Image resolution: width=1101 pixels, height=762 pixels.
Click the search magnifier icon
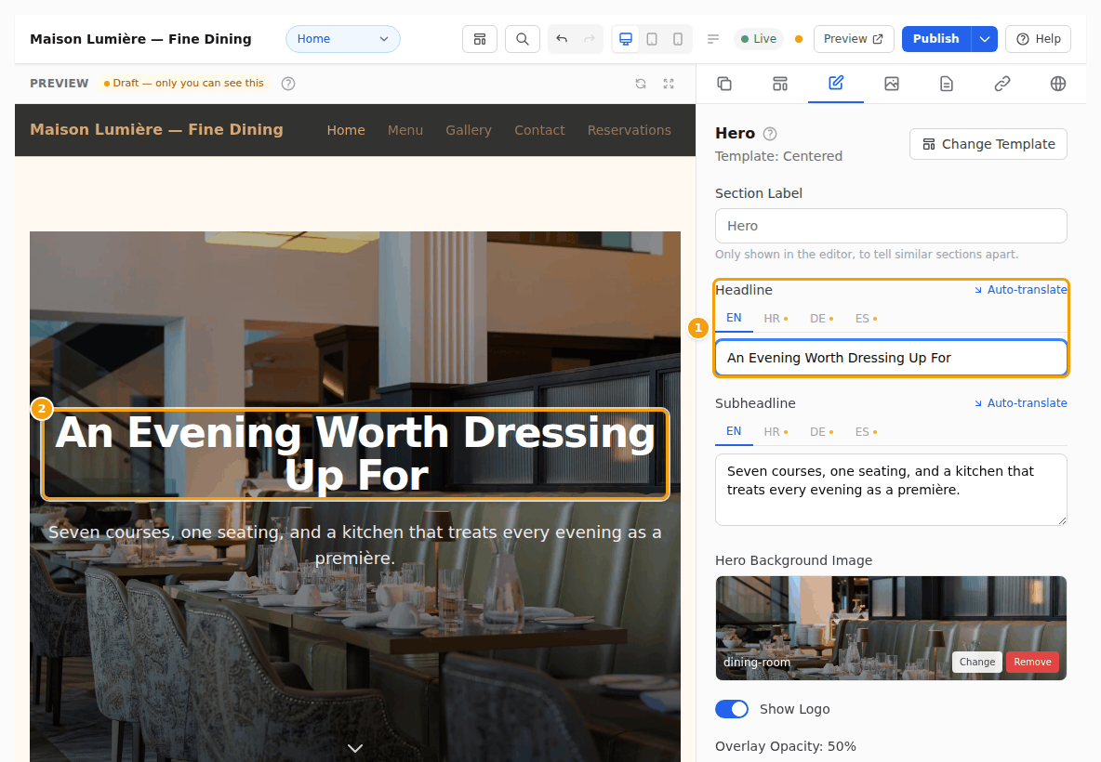(523, 39)
